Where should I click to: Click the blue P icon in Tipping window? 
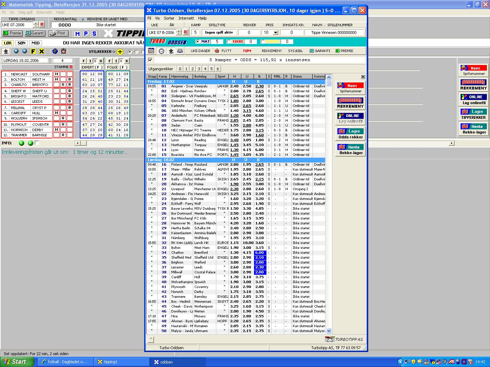pos(86,34)
